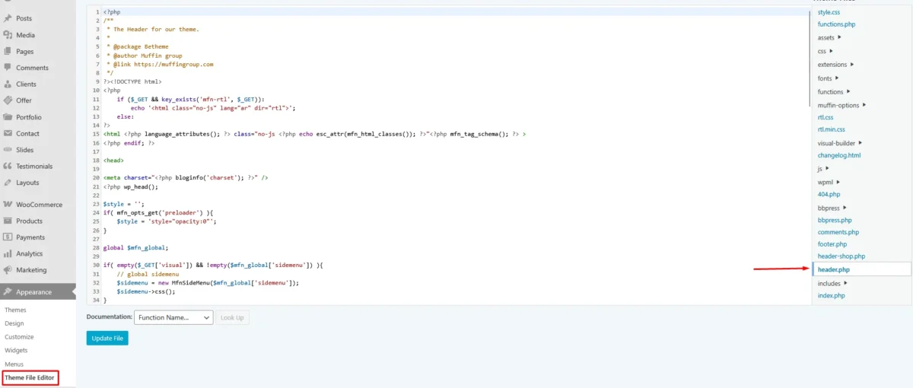Click the '@author Muffin group' comment line
Screen dimensions: 913x388
(x=145, y=56)
